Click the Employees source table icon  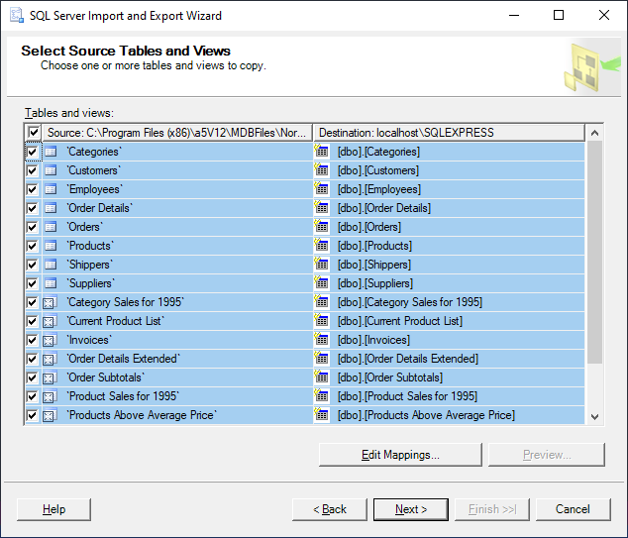pyautogui.click(x=51, y=189)
